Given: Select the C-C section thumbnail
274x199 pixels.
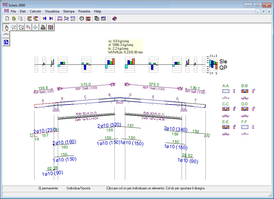Looking at the screenshot, I should click(226, 109).
